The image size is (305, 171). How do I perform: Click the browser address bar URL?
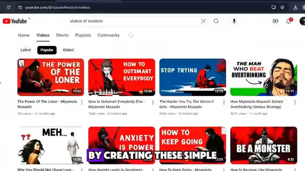point(57,8)
